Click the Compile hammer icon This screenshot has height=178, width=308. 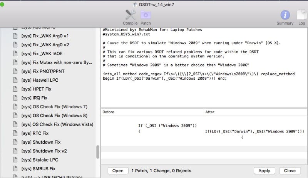click(x=130, y=15)
